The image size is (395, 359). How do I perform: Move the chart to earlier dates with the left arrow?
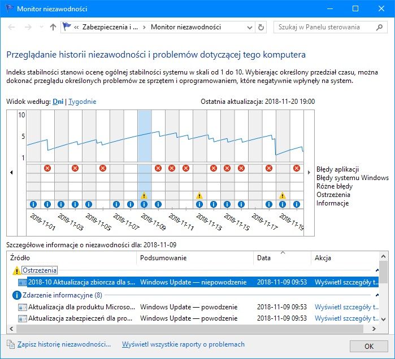point(11,172)
